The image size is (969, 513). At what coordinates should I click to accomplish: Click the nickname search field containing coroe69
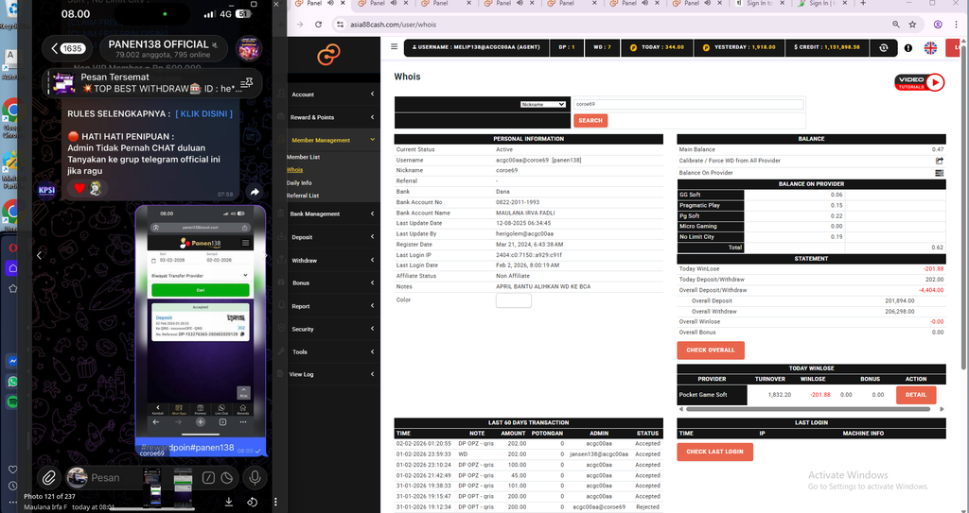689,104
